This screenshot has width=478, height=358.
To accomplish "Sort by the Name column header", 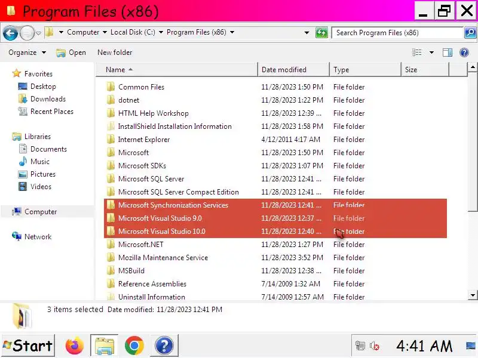I will 177,70.
